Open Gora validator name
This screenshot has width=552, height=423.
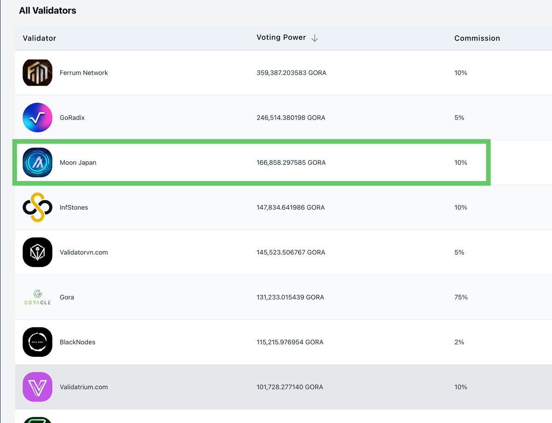coord(67,297)
